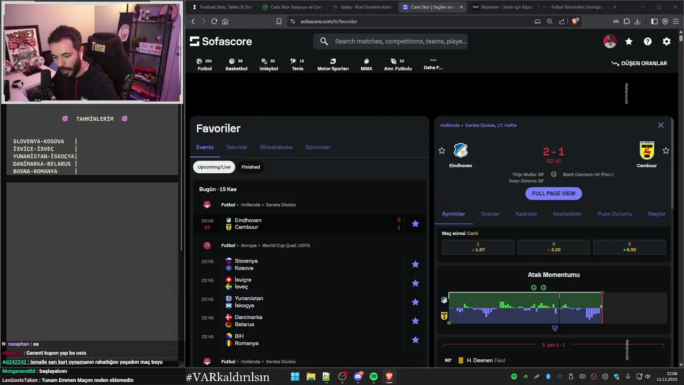This screenshot has width=684, height=385.
Task: Switch to iddaa browser tab
Action: point(362,7)
